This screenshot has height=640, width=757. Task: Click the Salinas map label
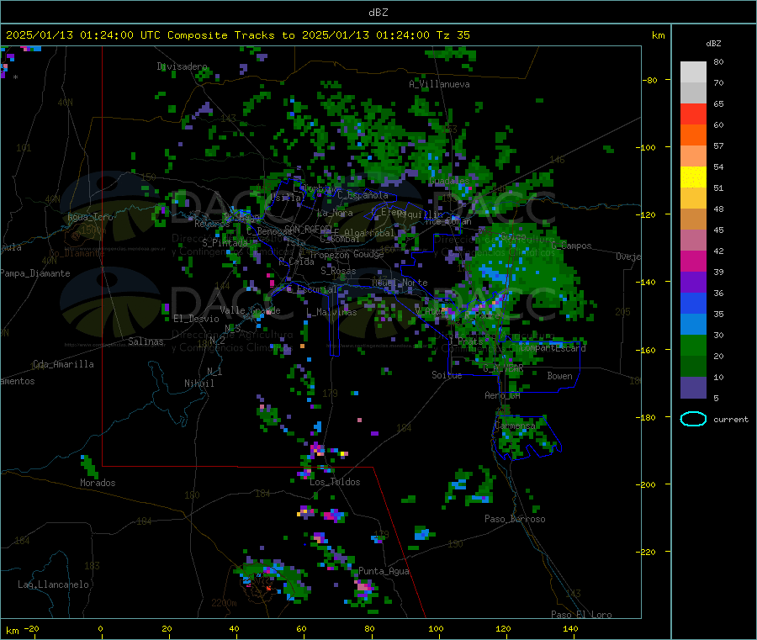coord(146,341)
